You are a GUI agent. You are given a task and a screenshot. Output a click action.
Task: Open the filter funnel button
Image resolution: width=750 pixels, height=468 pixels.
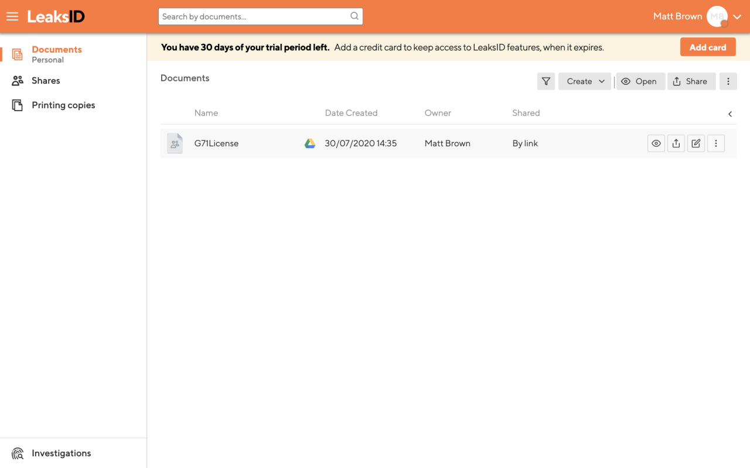[x=546, y=81]
